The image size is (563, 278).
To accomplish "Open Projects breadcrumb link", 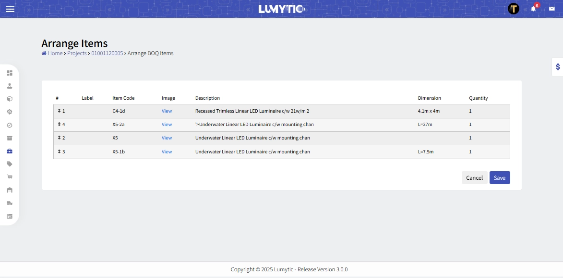I will [77, 53].
